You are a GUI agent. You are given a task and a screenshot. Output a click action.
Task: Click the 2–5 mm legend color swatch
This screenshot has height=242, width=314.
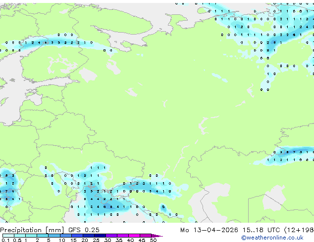click(x=43, y=236)
